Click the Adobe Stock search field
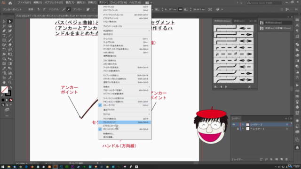This screenshot has height=169, width=301. 264,3
